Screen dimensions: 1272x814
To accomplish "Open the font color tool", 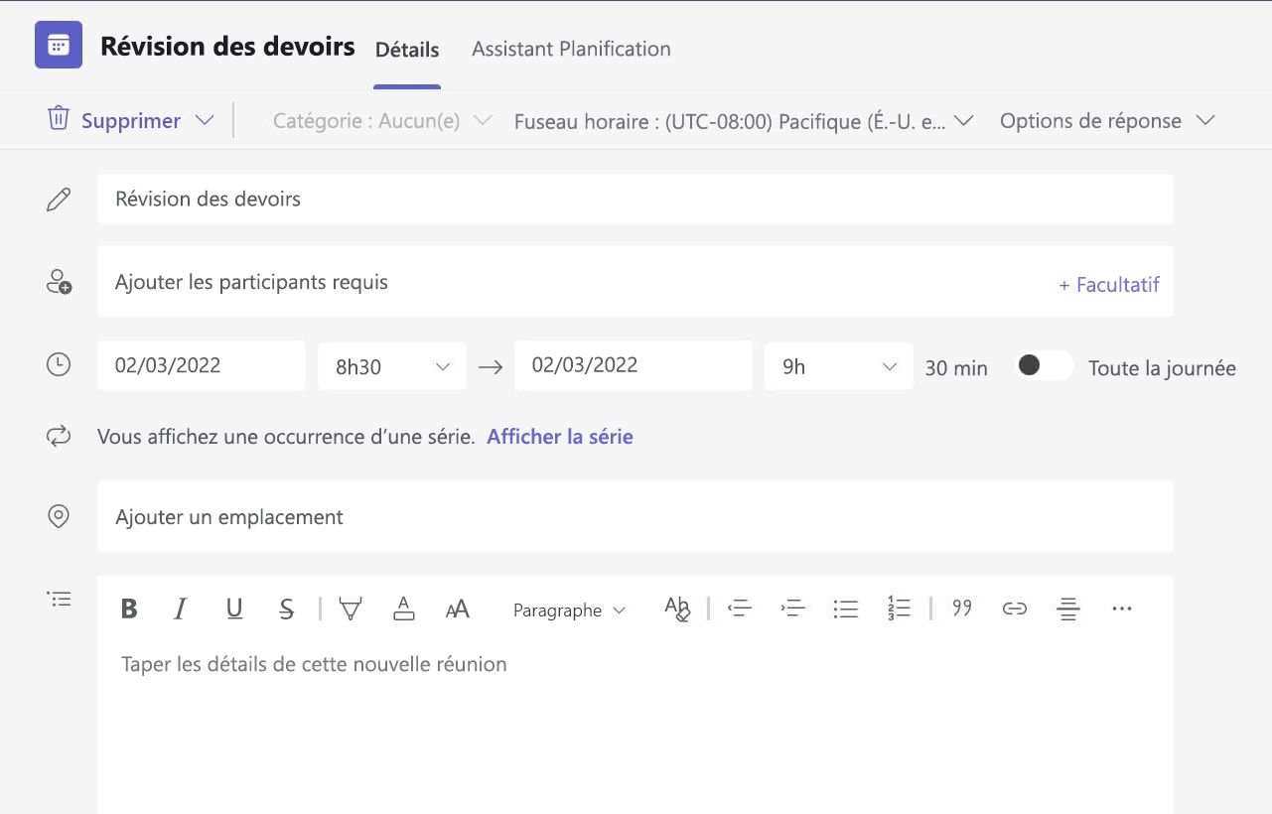I will click(403, 609).
